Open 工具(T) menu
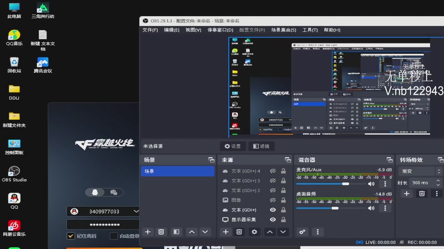Screen dimensions: 444x249 pyautogui.click(x=310, y=30)
